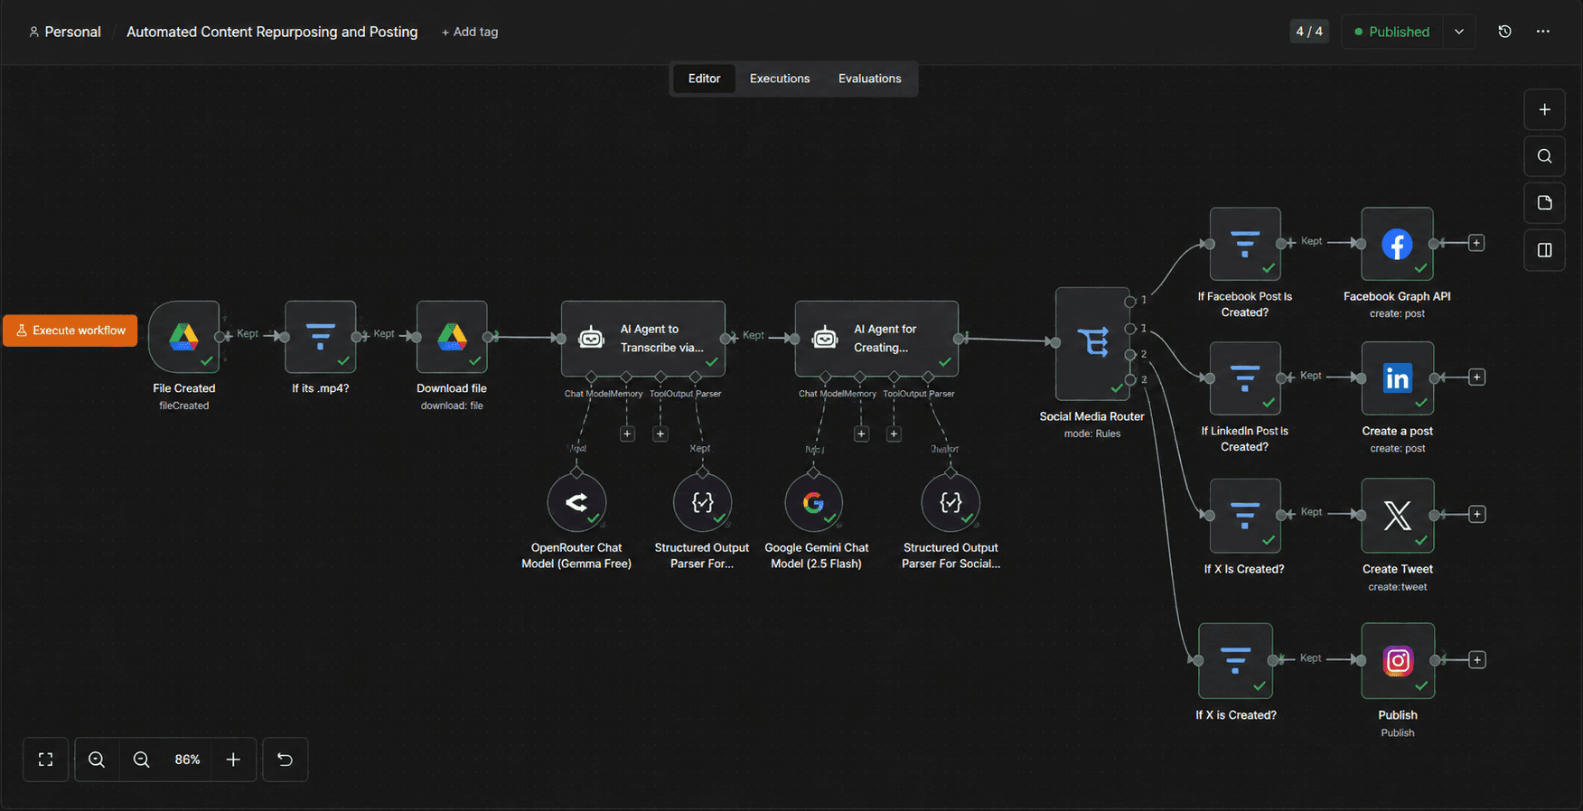Switch to the Editor tab
Image resolution: width=1583 pixels, height=811 pixels.
pyautogui.click(x=705, y=79)
